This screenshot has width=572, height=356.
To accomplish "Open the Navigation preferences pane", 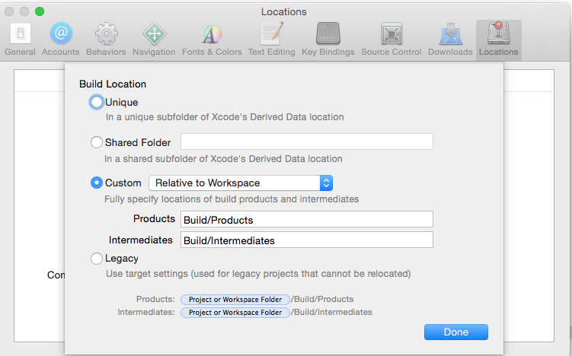I will pos(154,40).
